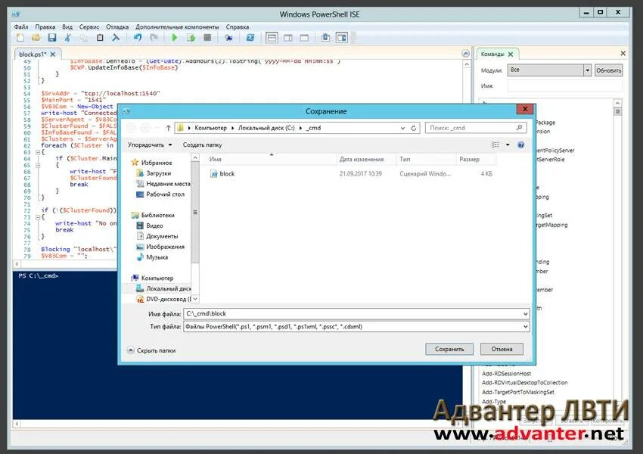Screen dimensions: 643x454
Task: Select Музыка library
Action: pos(157,257)
